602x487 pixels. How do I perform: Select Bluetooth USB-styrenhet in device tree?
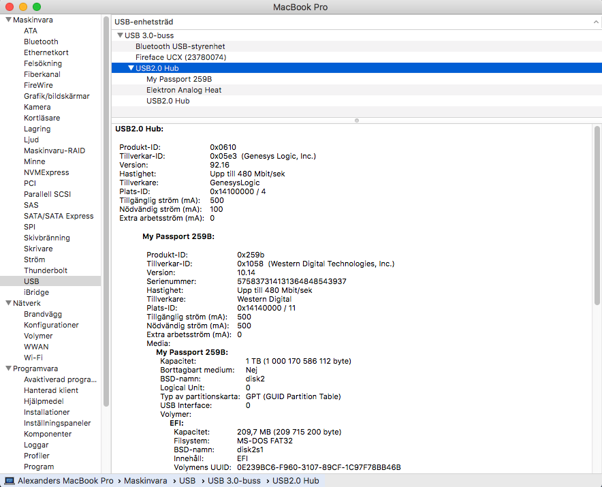[357, 46]
